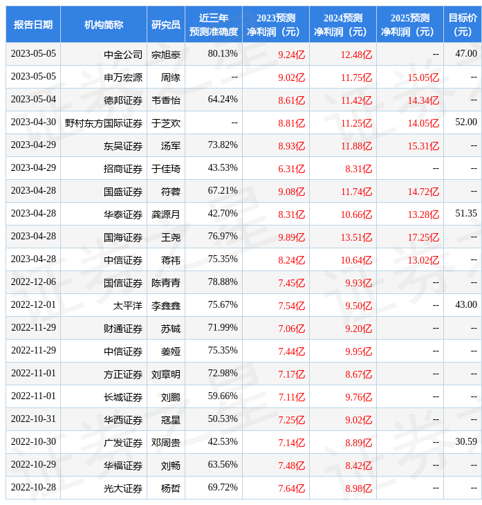Click target price 30.59

(x=466, y=441)
